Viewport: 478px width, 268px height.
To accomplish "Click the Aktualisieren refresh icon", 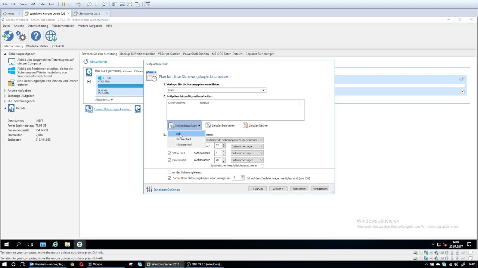I will click(x=86, y=61).
